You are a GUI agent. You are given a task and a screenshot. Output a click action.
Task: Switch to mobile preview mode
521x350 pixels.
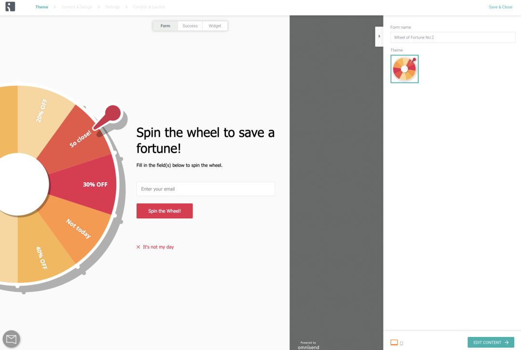click(401, 343)
